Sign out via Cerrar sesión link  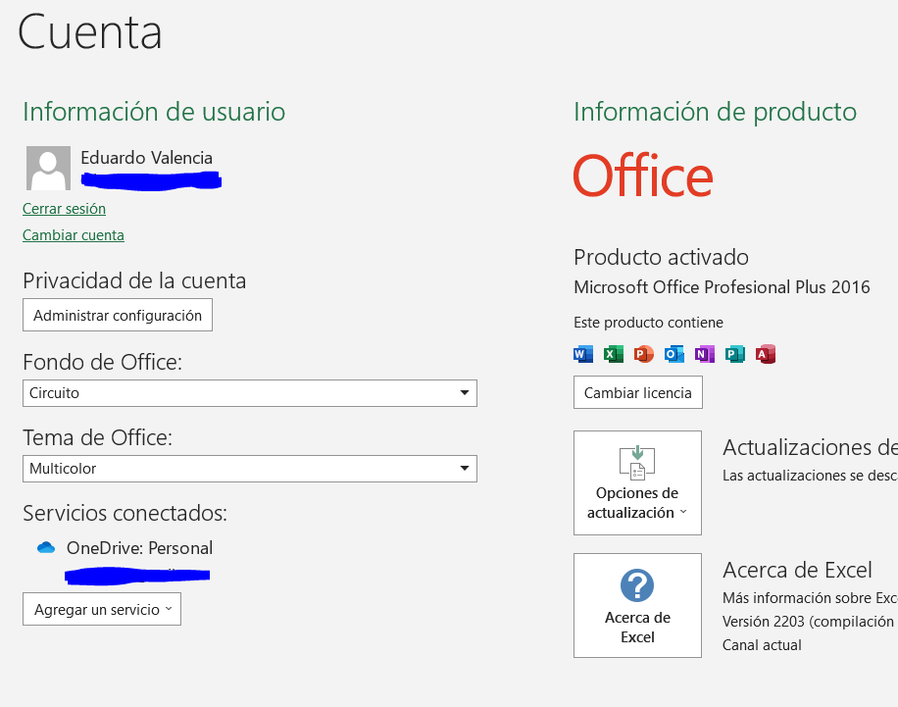[64, 209]
